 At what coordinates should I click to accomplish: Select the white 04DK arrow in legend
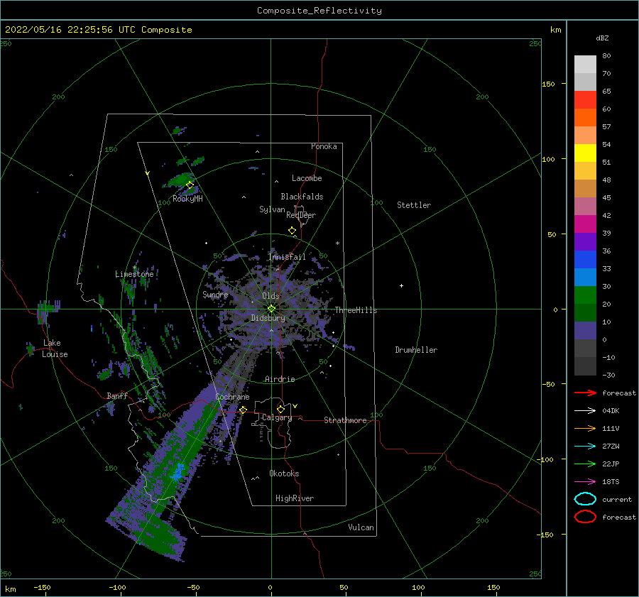point(585,410)
